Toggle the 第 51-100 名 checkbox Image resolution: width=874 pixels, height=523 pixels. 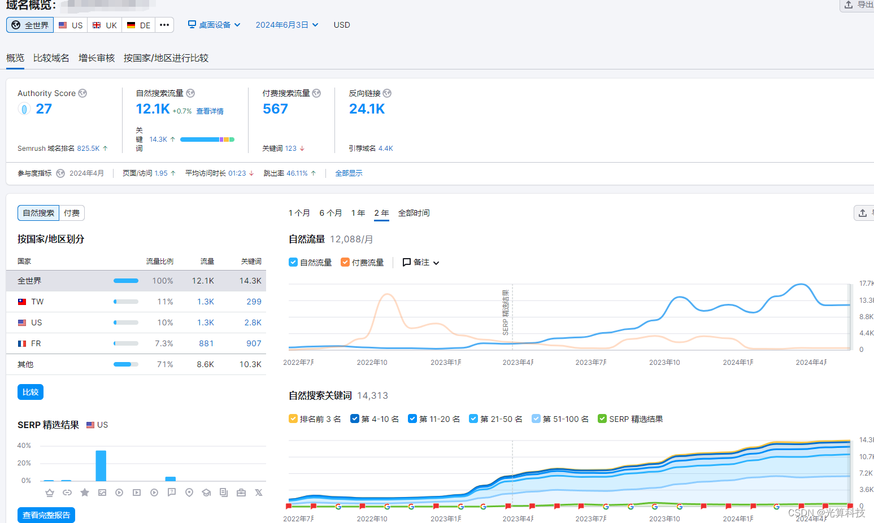click(x=536, y=419)
